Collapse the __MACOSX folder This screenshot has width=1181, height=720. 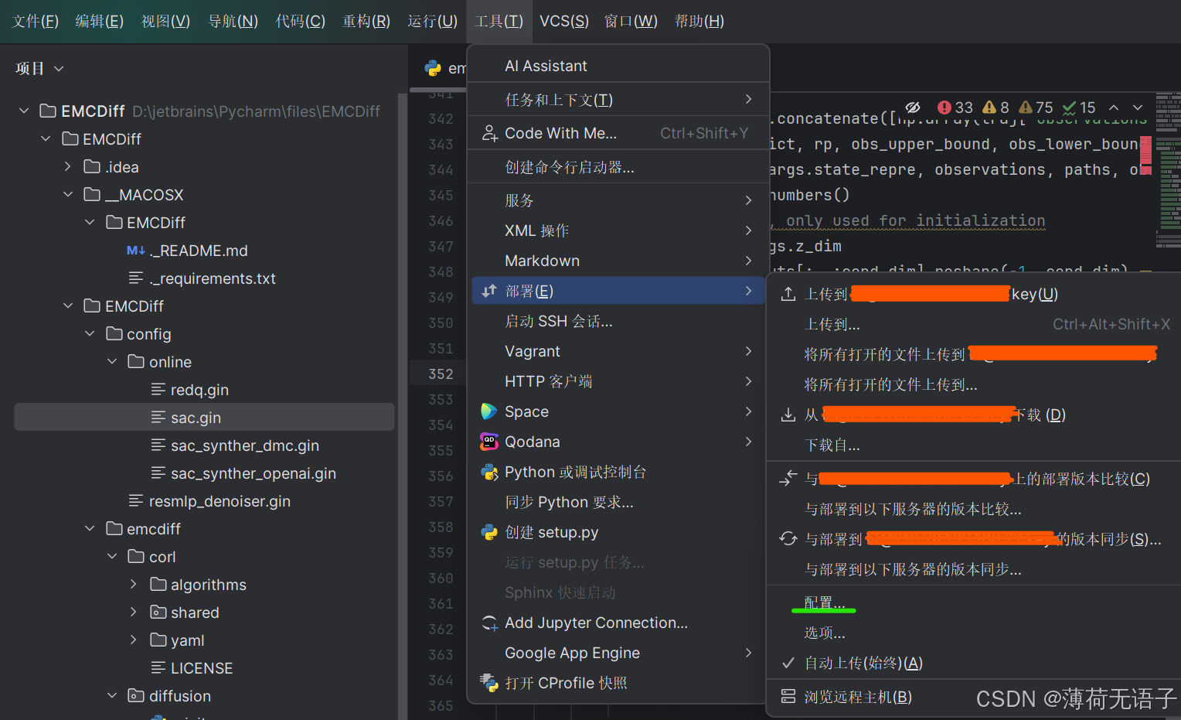[68, 195]
